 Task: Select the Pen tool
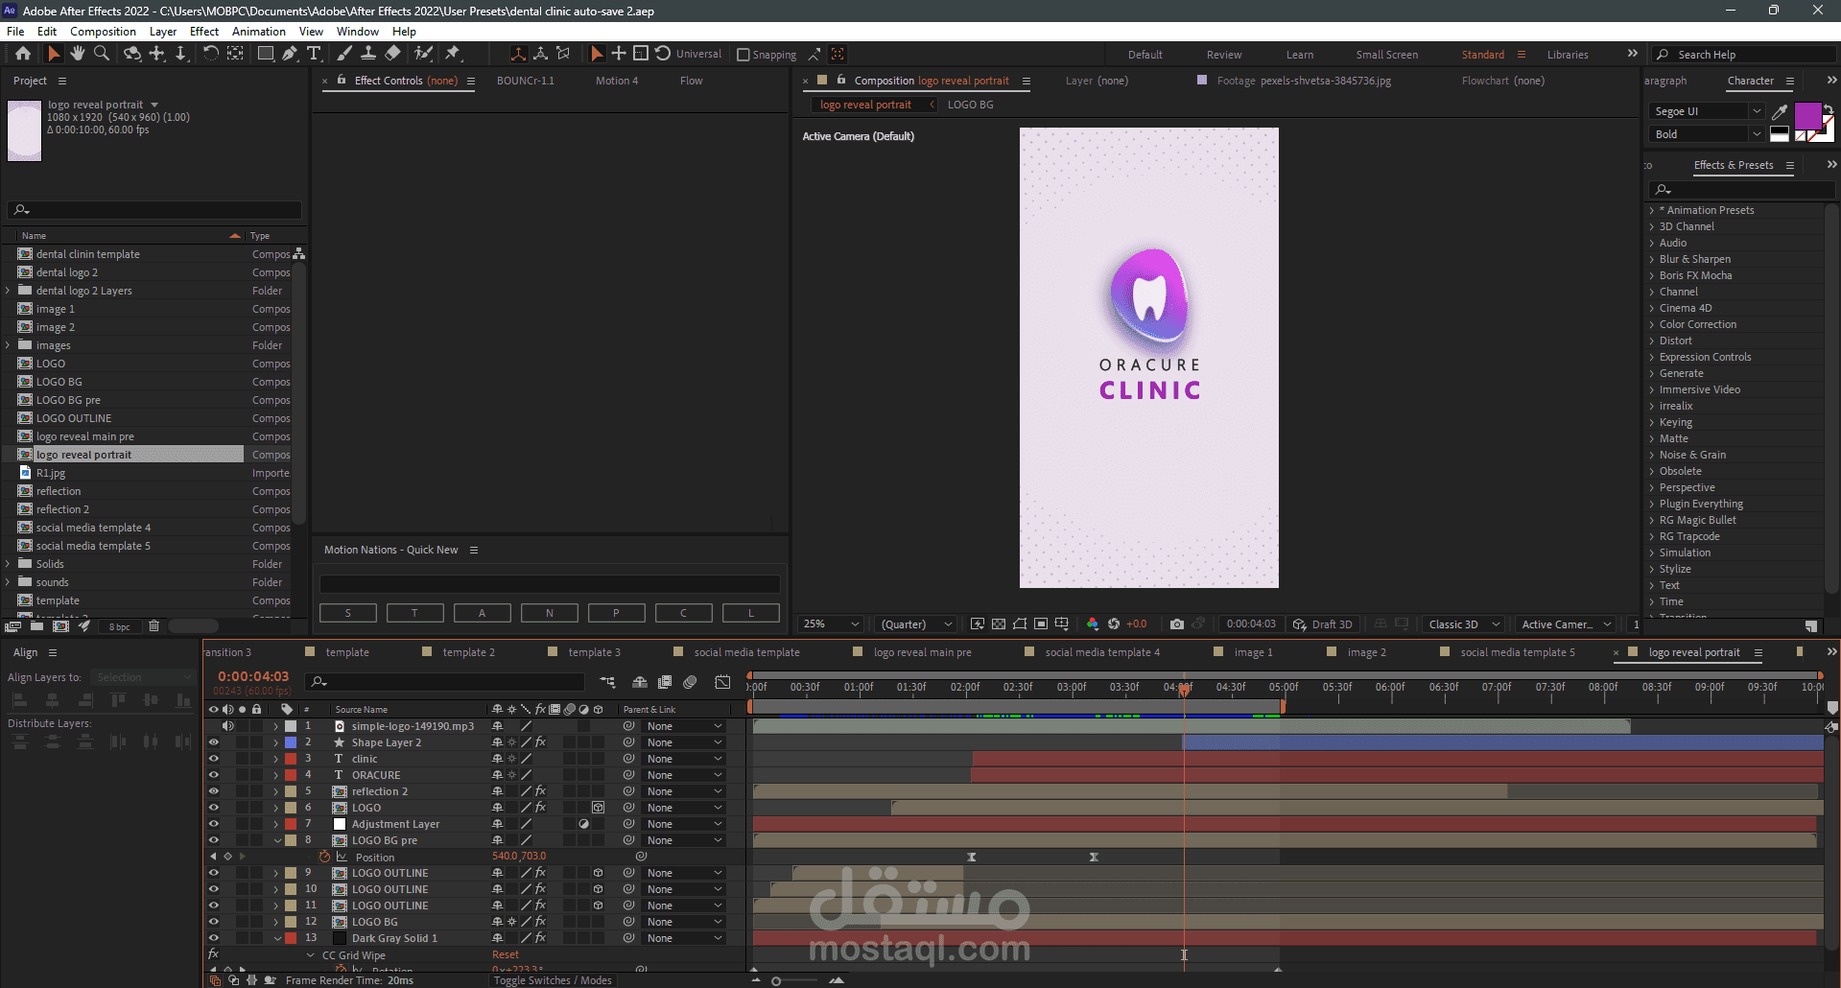coord(290,54)
